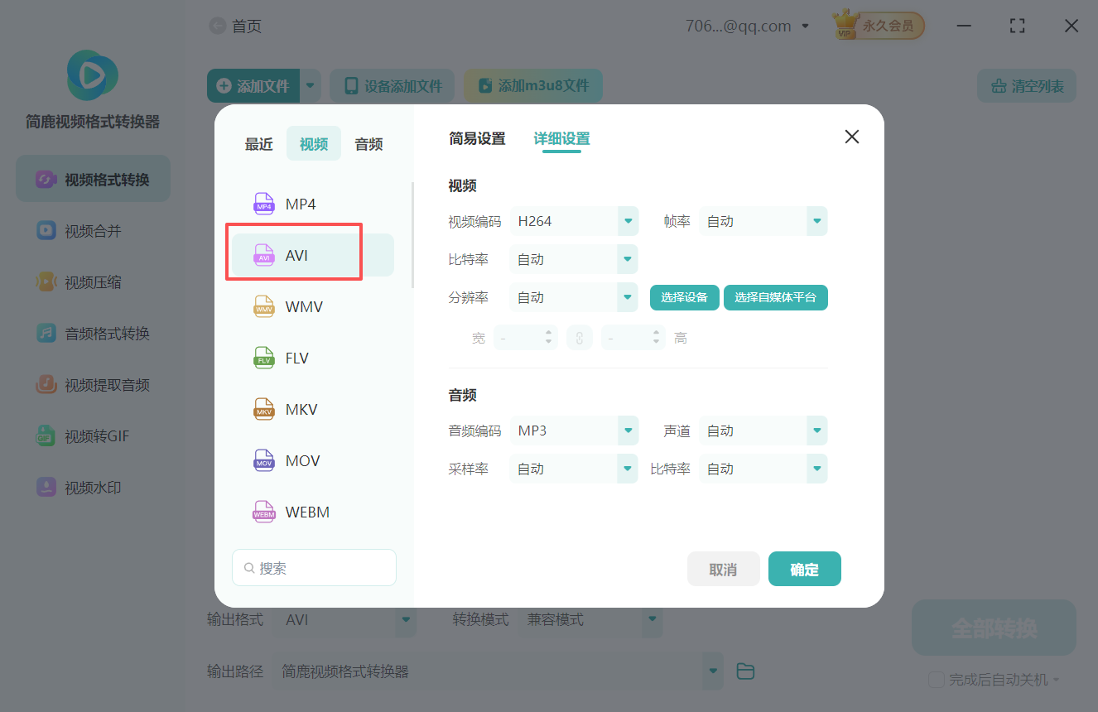Toggle the aspect ratio link between width and height
This screenshot has width=1098, height=712.
click(x=580, y=337)
